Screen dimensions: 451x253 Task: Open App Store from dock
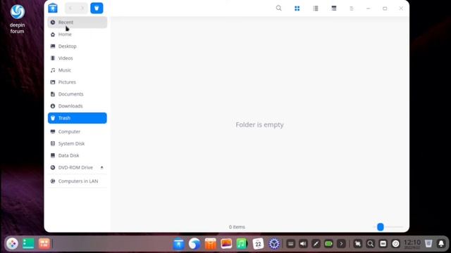point(210,244)
